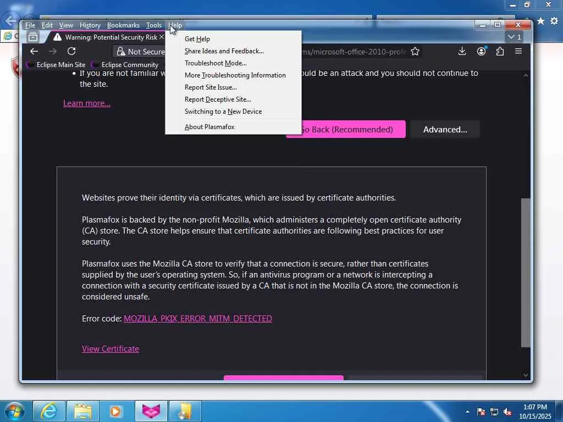
Task: Reload the current page
Action: click(71, 51)
